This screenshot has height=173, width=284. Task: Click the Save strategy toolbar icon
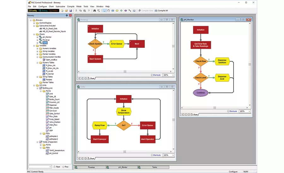pyautogui.click(x=71, y=10)
